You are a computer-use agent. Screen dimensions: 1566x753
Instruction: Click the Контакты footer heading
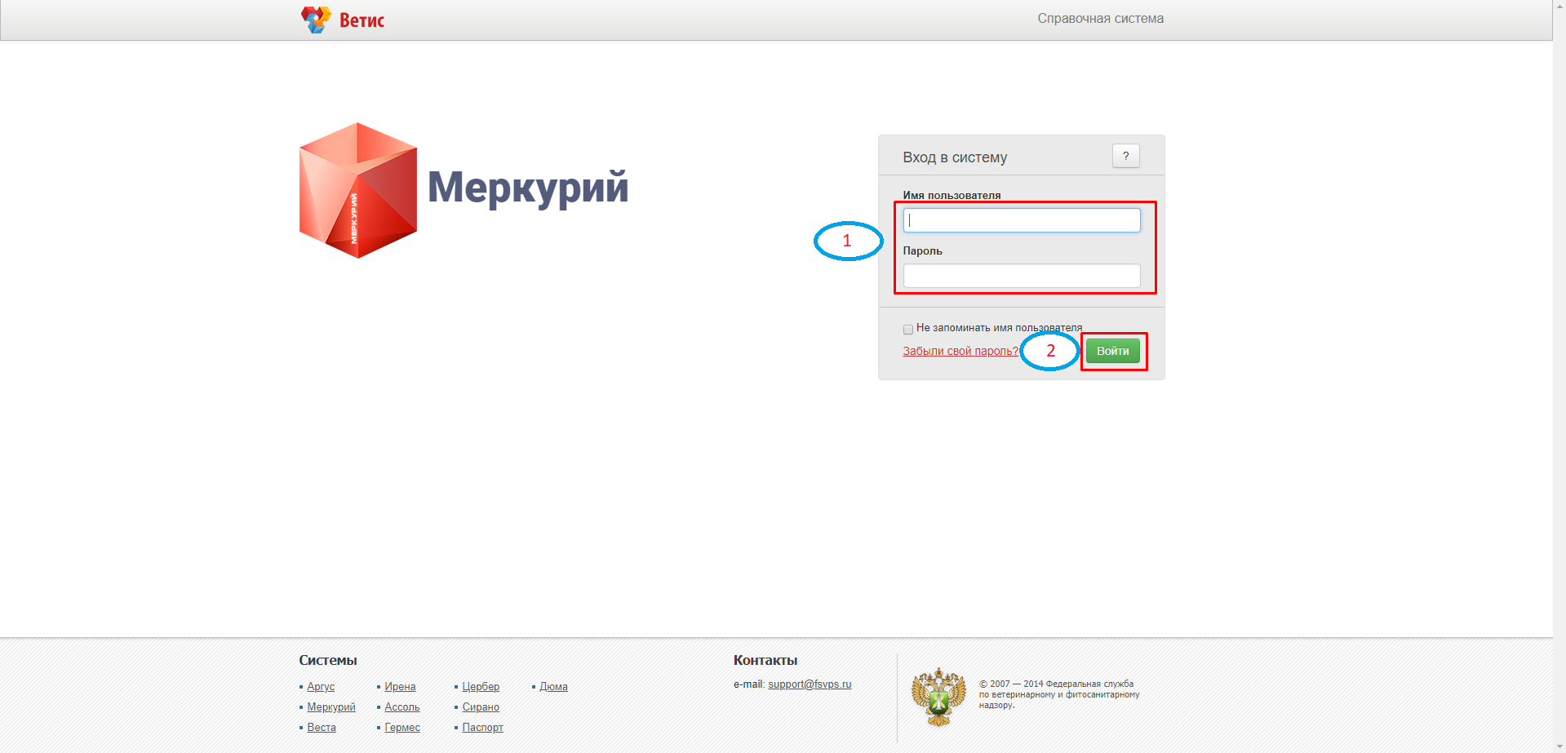(765, 660)
